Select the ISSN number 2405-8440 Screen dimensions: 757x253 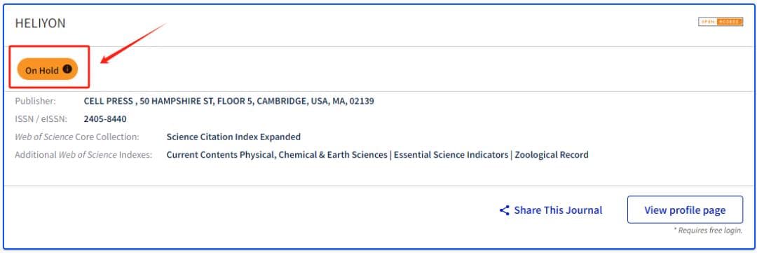[105, 119]
